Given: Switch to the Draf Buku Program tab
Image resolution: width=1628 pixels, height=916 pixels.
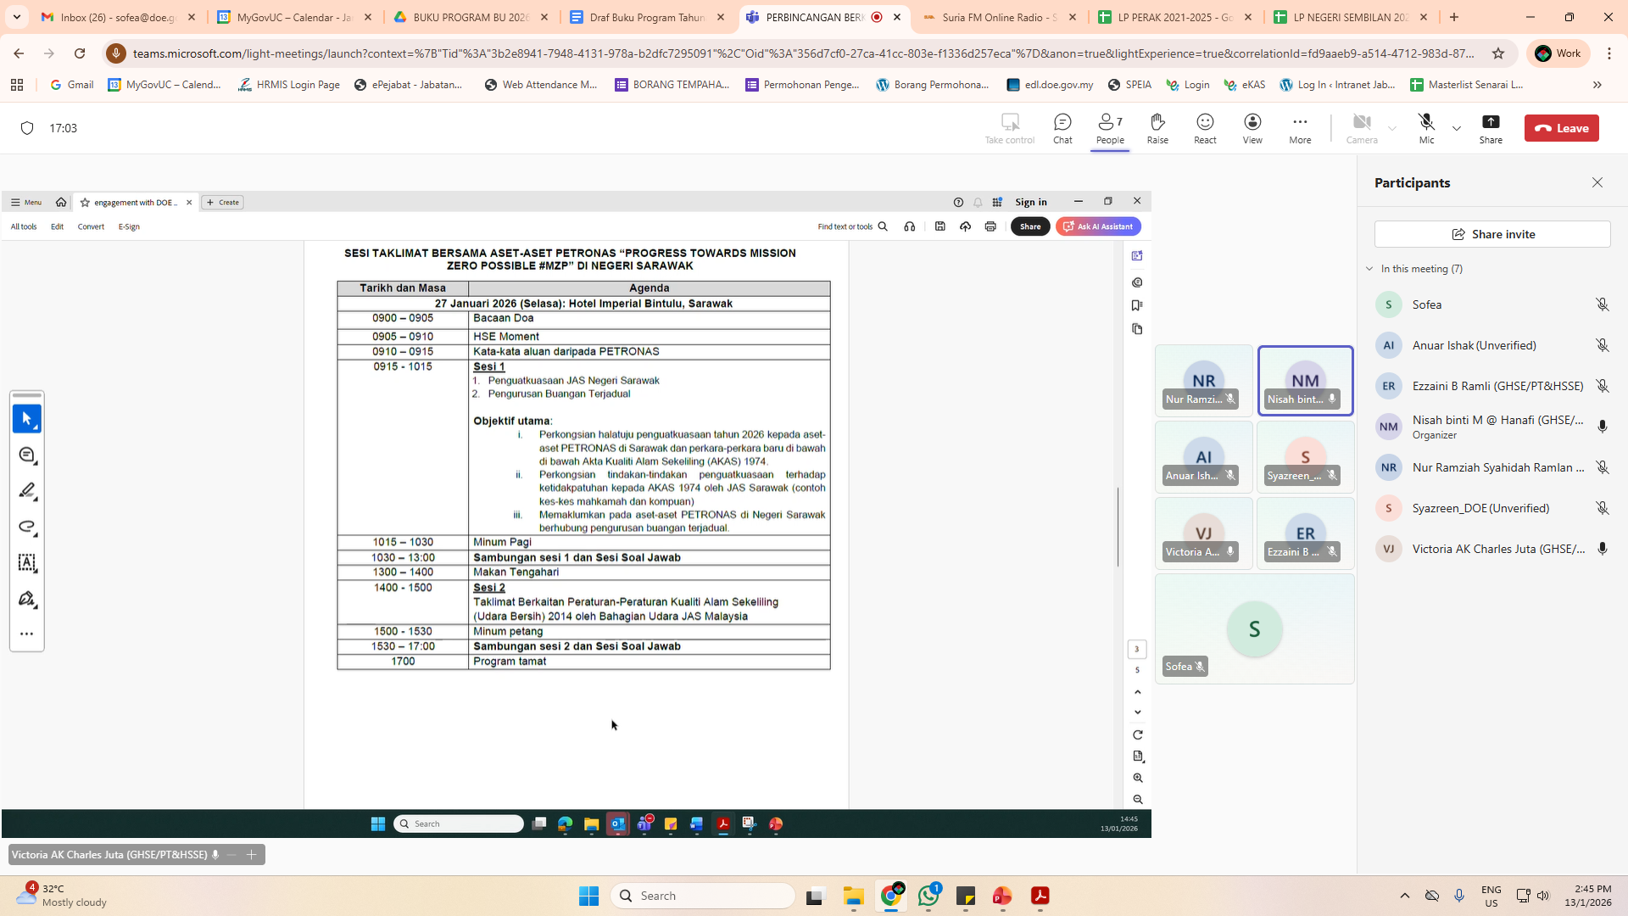Looking at the screenshot, I should click(647, 17).
